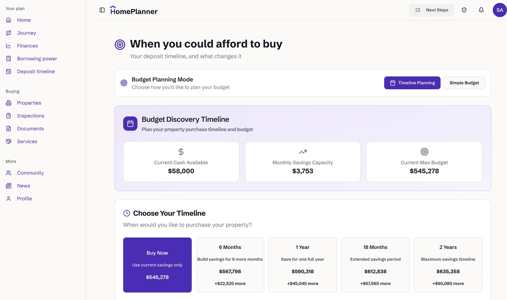Click the Finances chart icon
Screen dimensions: 507x300
click(9, 46)
